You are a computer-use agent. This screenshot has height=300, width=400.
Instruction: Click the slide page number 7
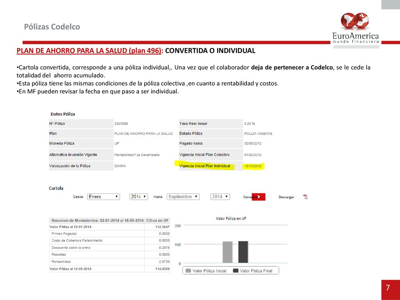(388, 288)
